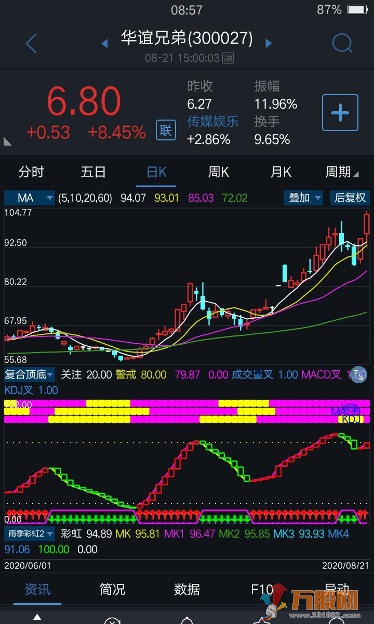Tap the 彩虹 94.89 indicator value

[86, 534]
